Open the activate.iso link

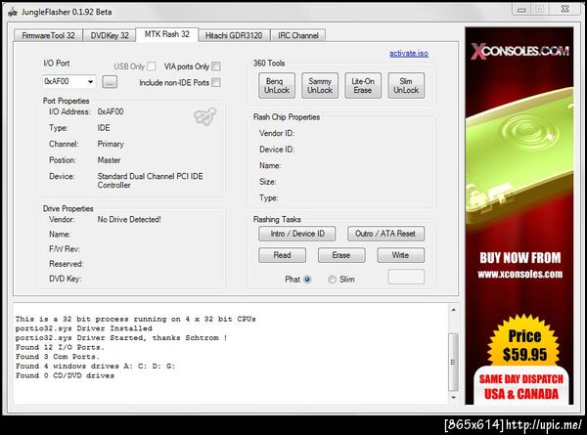click(x=409, y=54)
